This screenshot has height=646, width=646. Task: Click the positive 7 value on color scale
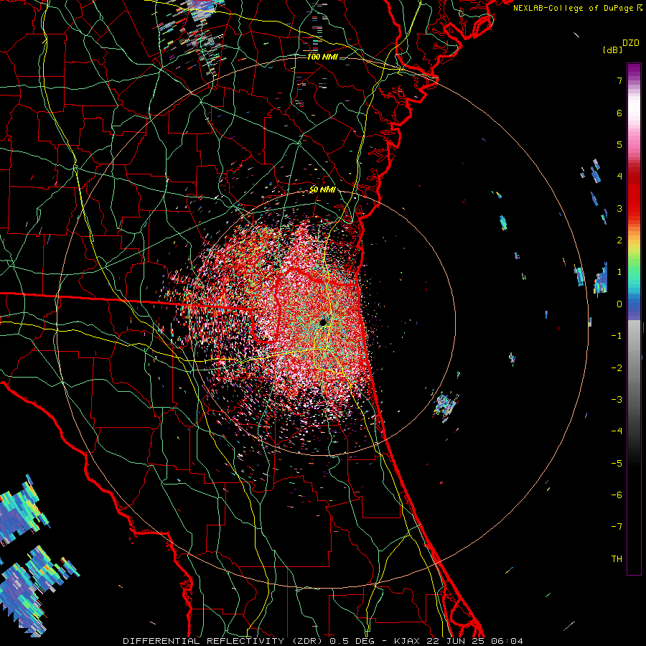(619, 80)
